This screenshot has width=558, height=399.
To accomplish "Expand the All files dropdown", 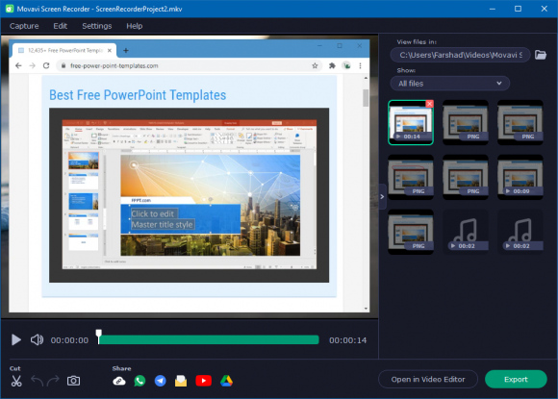I will tap(450, 84).
